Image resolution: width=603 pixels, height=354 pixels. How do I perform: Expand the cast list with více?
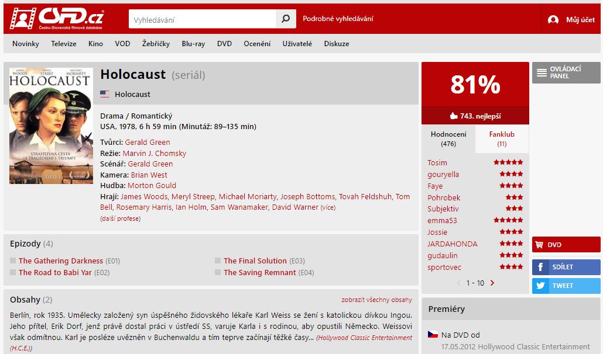pyautogui.click(x=328, y=207)
